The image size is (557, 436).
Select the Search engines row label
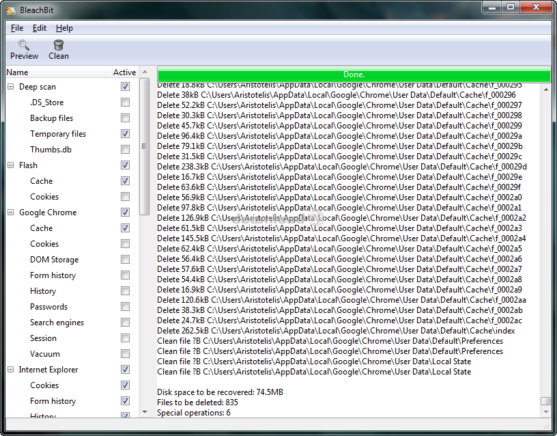[x=57, y=323]
